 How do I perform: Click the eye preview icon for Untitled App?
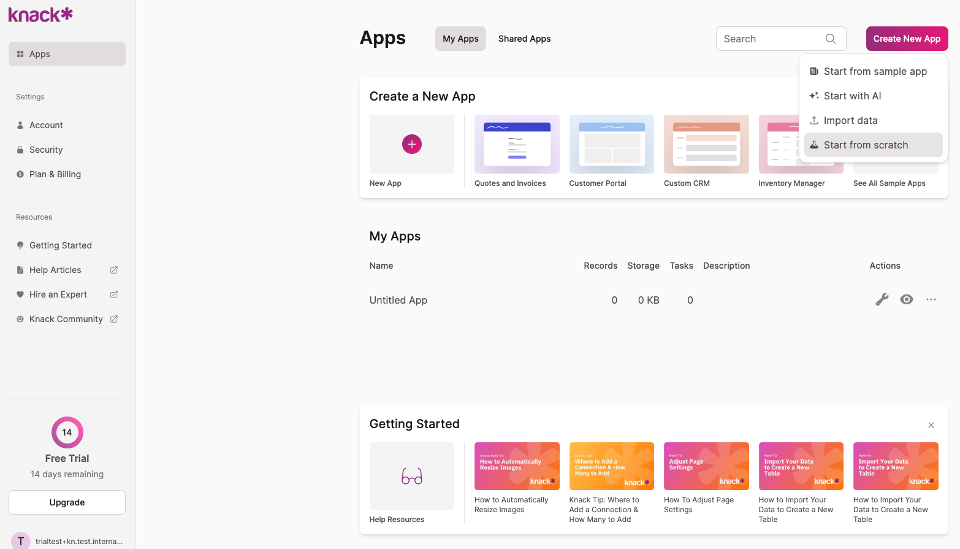click(x=906, y=299)
